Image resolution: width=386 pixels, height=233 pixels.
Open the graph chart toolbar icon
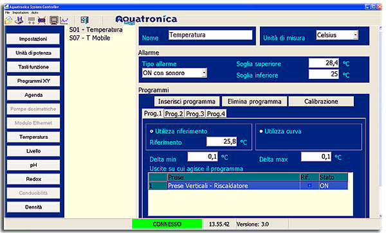point(64,20)
